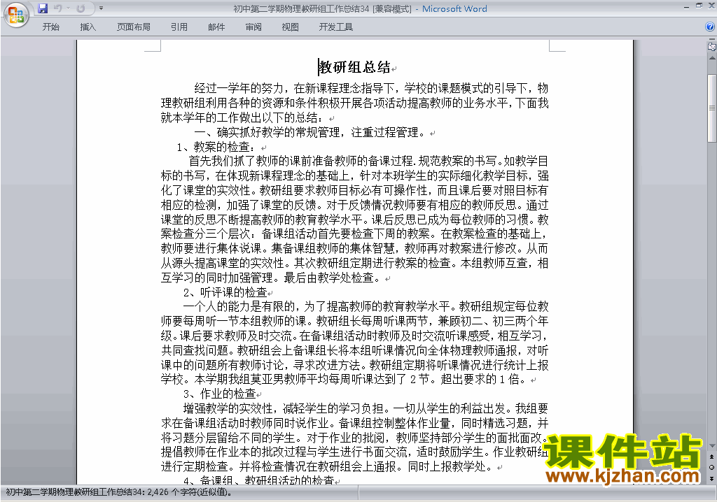Open the 引用 ribbon tab
The image size is (717, 502).
click(179, 27)
